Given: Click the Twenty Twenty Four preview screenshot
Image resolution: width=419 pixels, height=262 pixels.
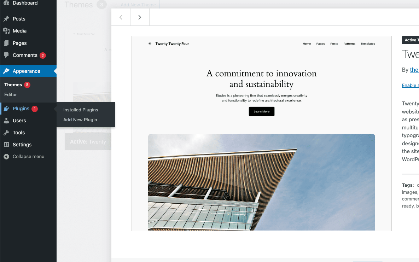Looking at the screenshot, I should pos(262,133).
